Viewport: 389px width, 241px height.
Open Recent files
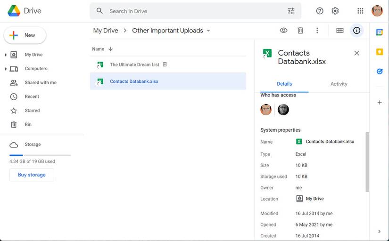tap(32, 96)
